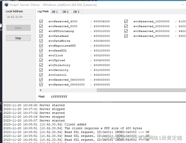The image size is (186, 143).
Task: Click the left arrow of horizontal scrollbar
Action: point(41,90)
